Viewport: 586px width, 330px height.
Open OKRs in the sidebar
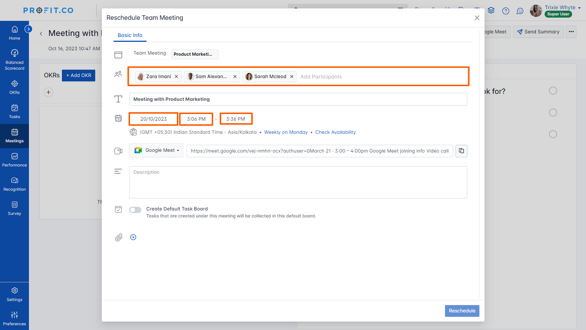(x=15, y=87)
